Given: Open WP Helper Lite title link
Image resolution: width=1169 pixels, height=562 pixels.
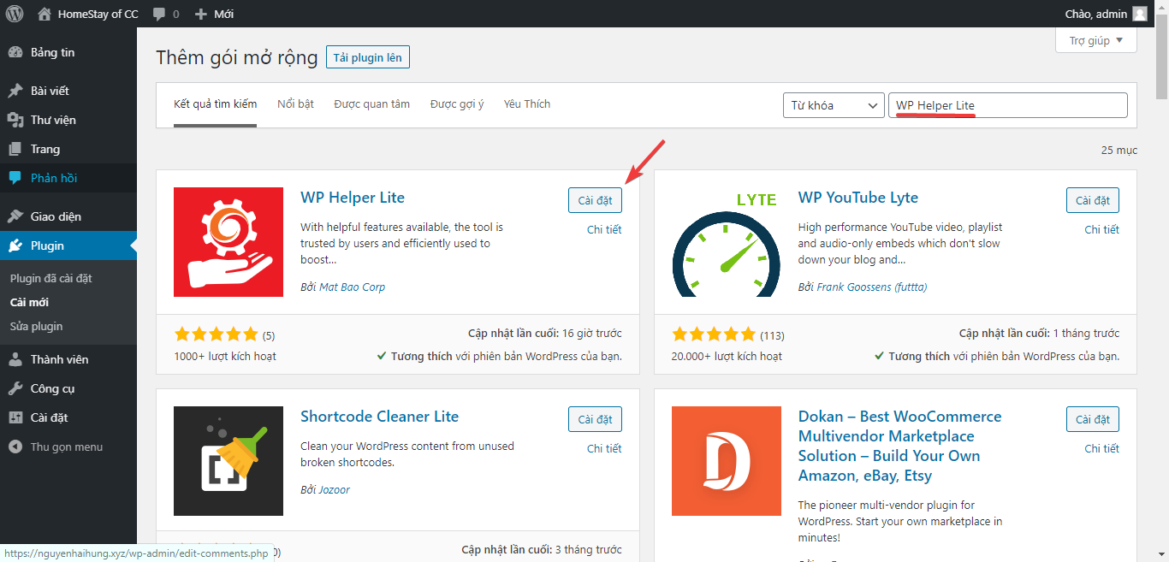Looking at the screenshot, I should [353, 198].
